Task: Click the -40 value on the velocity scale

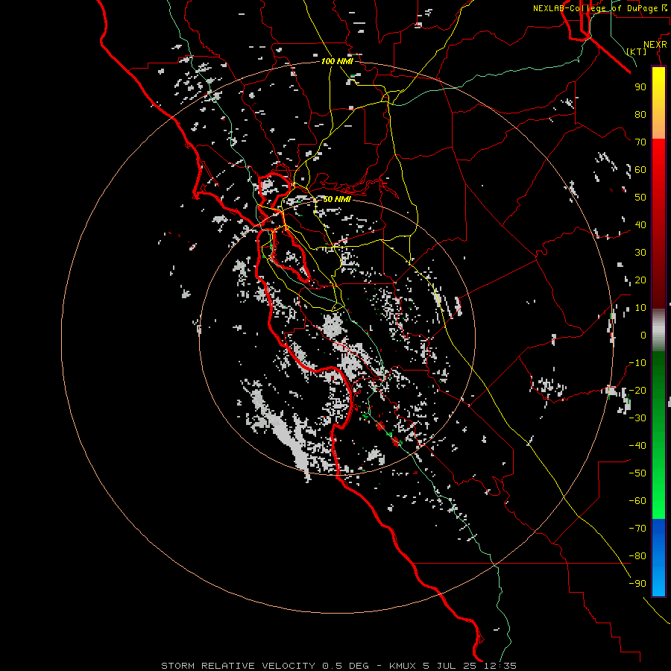Action: pyautogui.click(x=637, y=446)
